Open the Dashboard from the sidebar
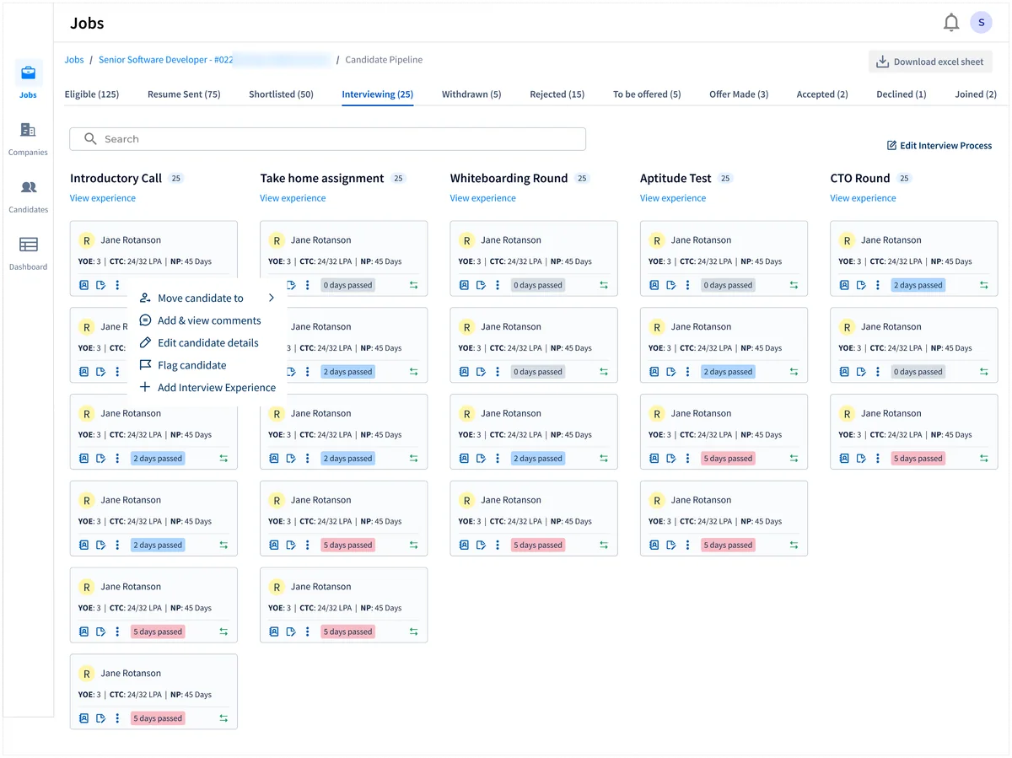 (28, 253)
